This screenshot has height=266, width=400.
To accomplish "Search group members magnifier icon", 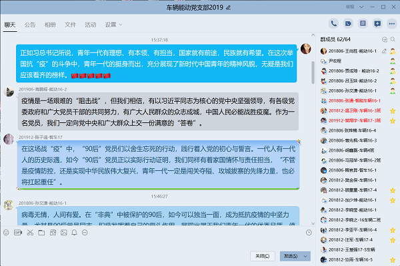I will 393,39.
